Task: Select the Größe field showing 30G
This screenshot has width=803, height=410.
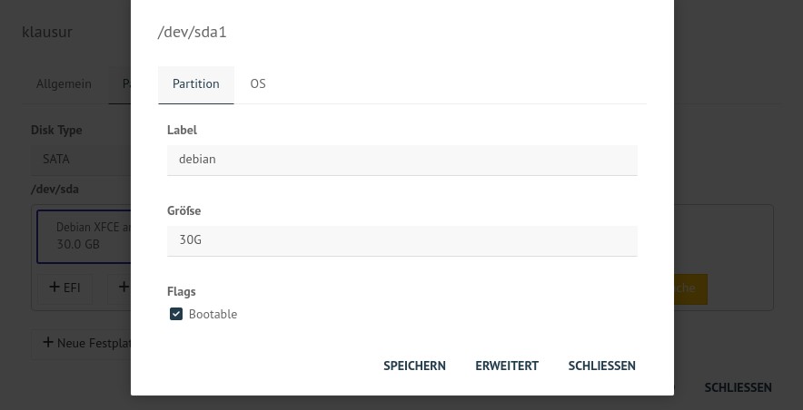Action: 402,240
